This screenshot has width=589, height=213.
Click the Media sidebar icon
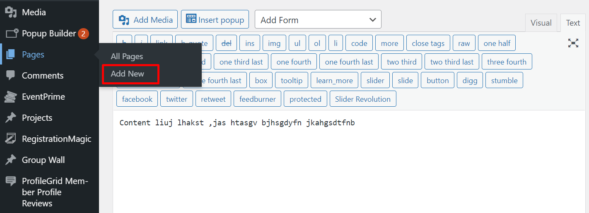[x=10, y=12]
